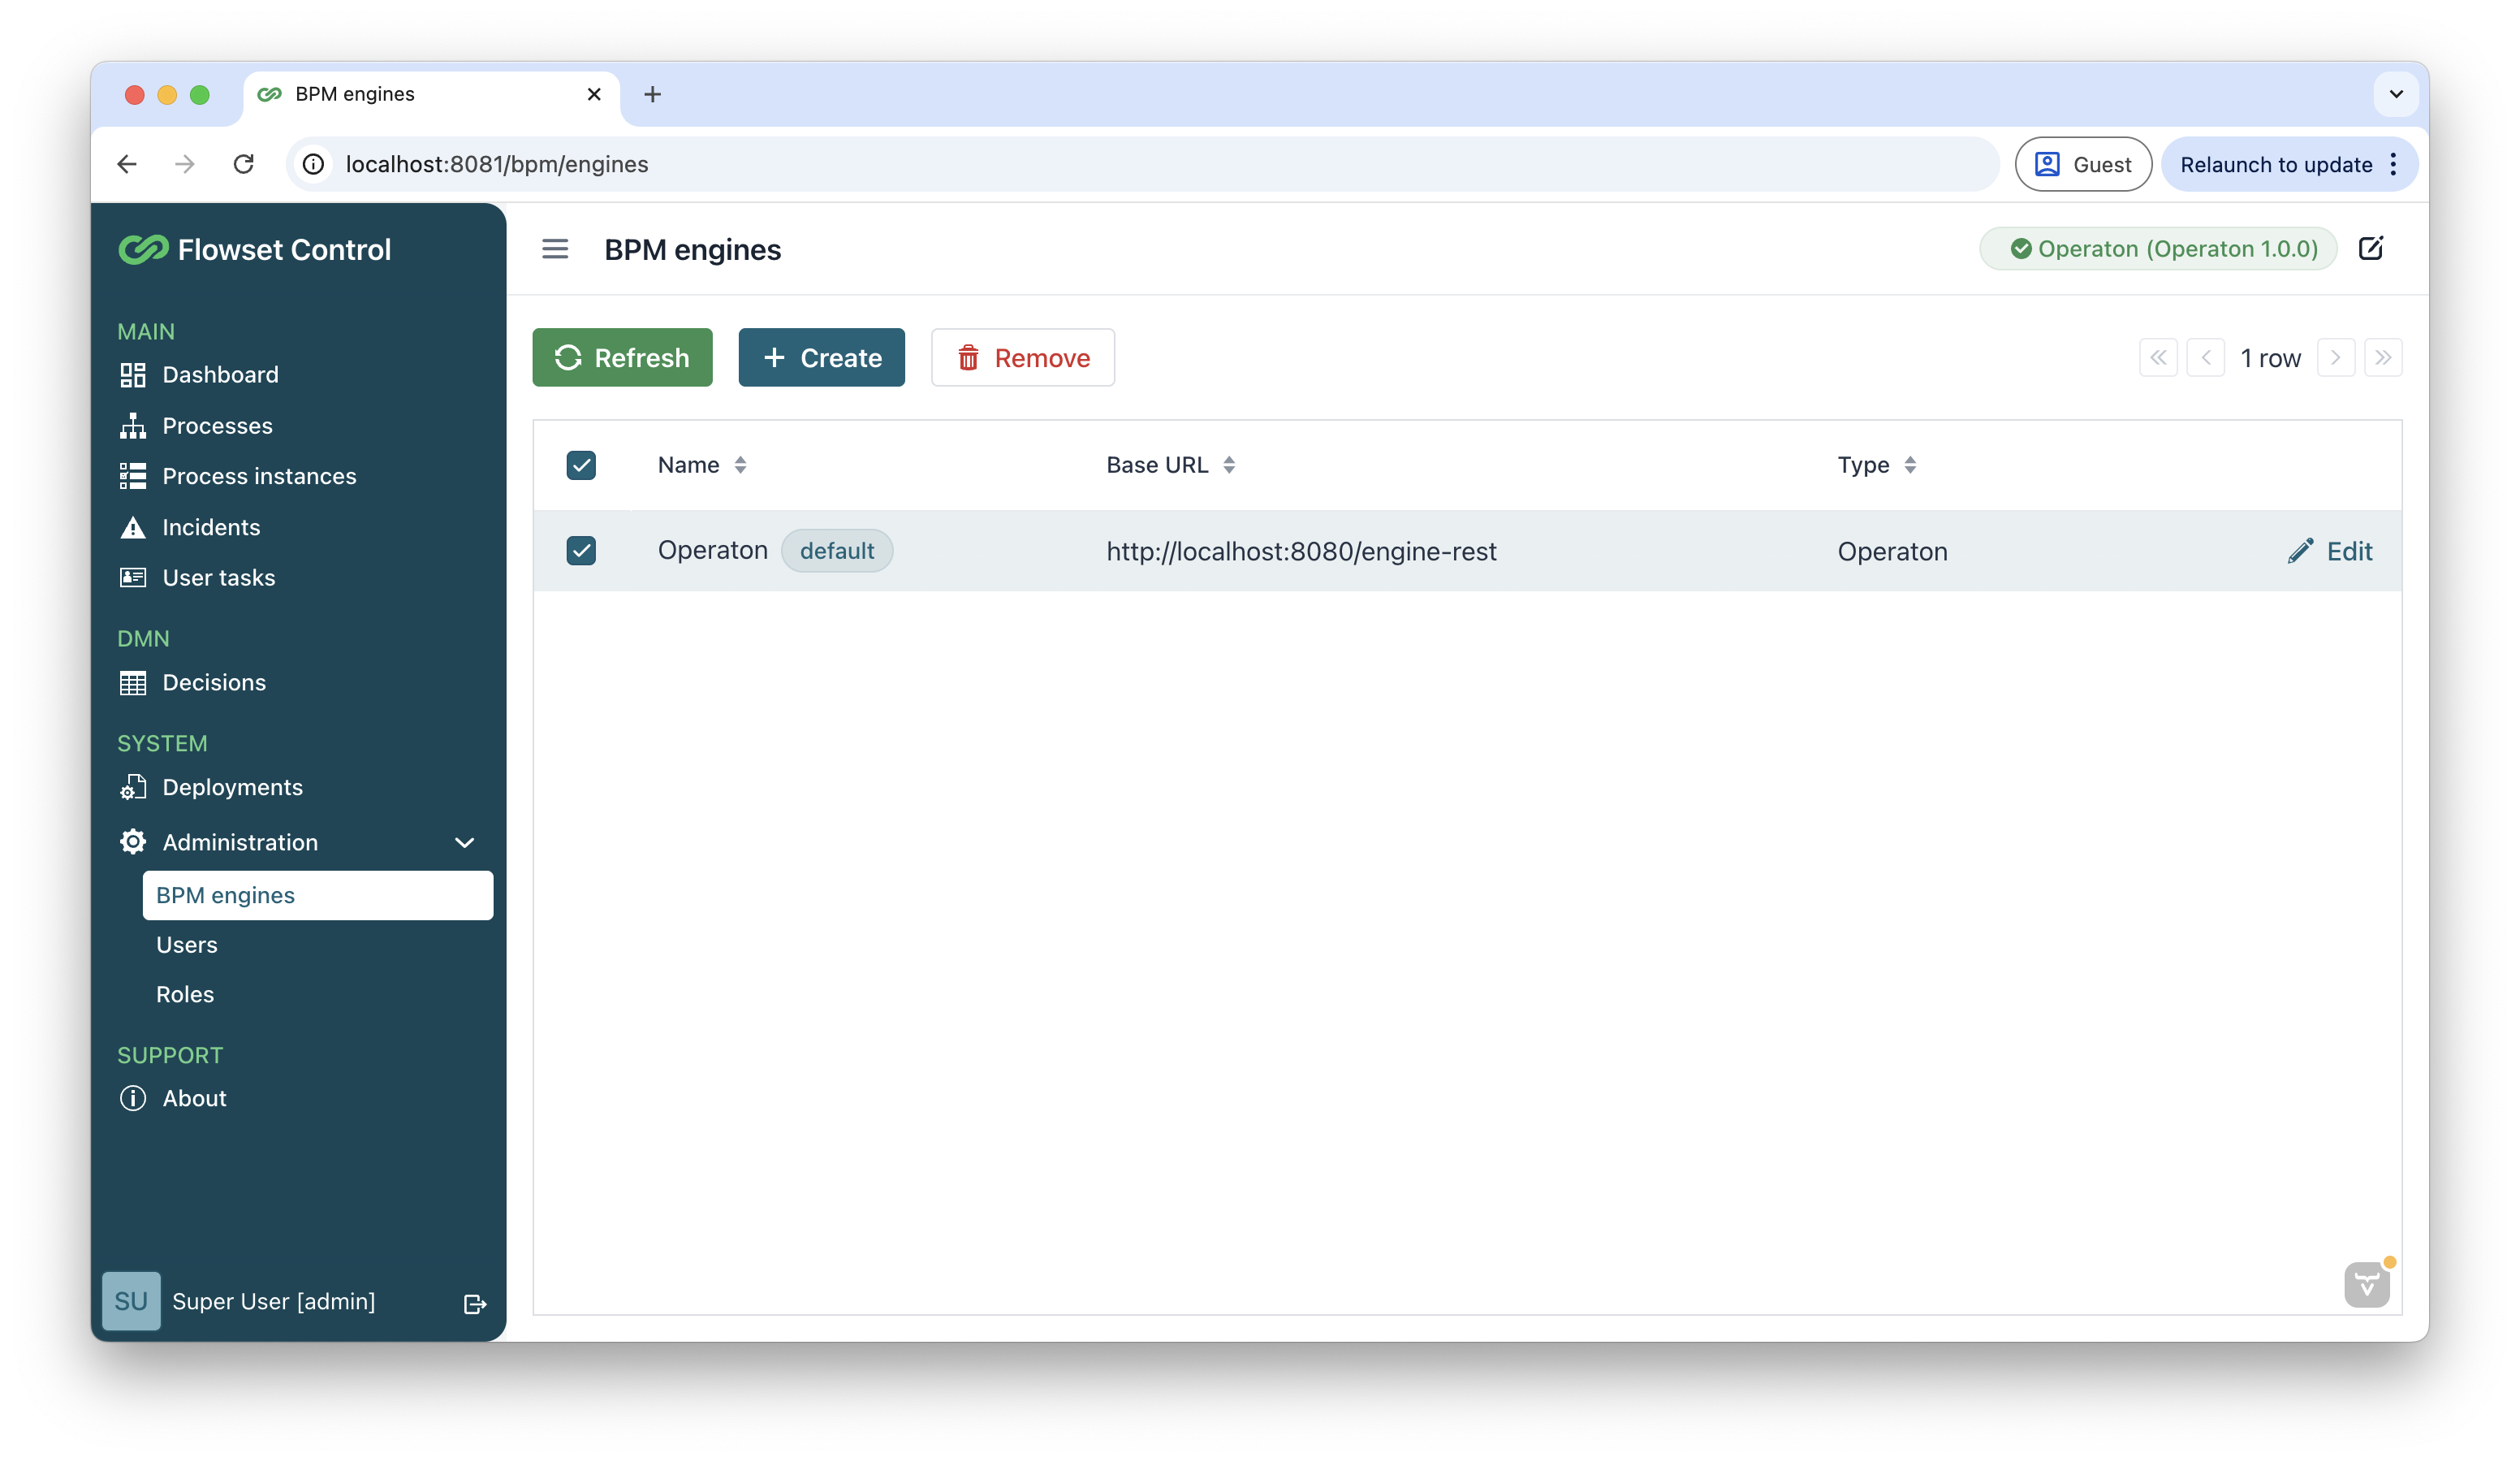The width and height of the screenshot is (2520, 1462).
Task: Open Process instances view
Action: 133,475
